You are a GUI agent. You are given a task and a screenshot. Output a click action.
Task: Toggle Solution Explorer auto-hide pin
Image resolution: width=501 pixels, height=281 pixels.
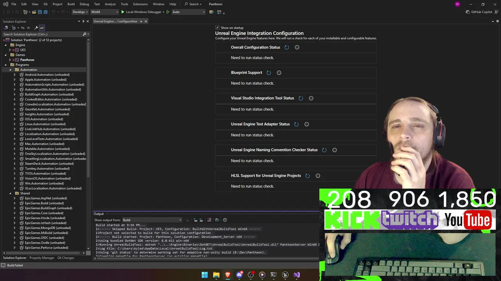(x=83, y=21)
